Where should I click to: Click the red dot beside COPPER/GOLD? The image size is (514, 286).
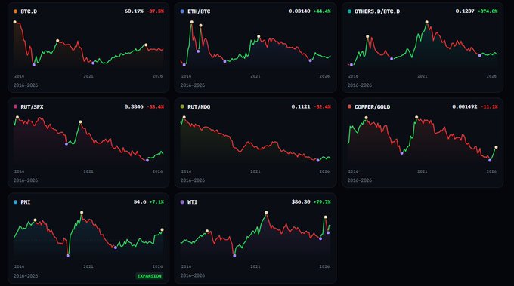pos(349,106)
